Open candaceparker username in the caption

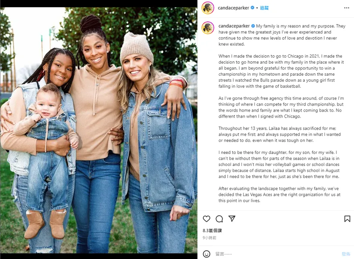(234, 26)
